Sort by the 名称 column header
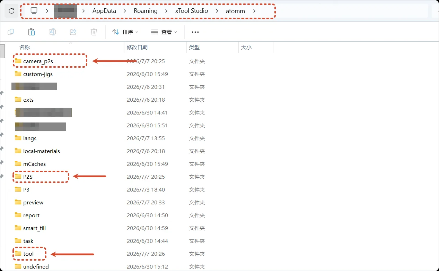439x271 pixels. pos(25,48)
